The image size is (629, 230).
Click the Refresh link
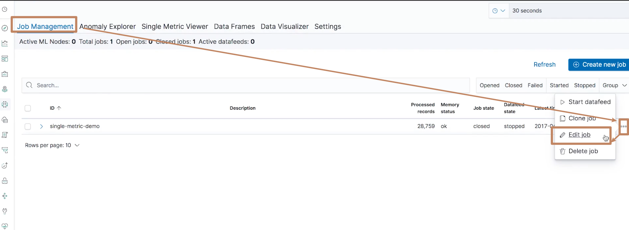point(545,65)
